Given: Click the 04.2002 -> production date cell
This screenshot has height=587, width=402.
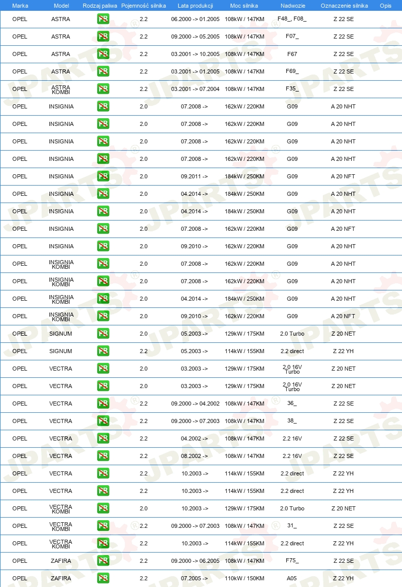Looking at the screenshot, I should point(194,438).
